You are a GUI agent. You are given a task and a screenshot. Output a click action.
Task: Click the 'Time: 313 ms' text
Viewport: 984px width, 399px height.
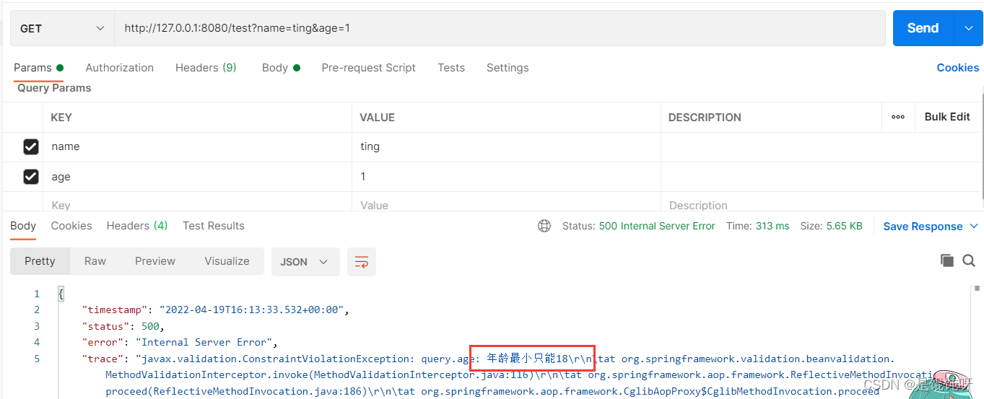pyautogui.click(x=757, y=226)
